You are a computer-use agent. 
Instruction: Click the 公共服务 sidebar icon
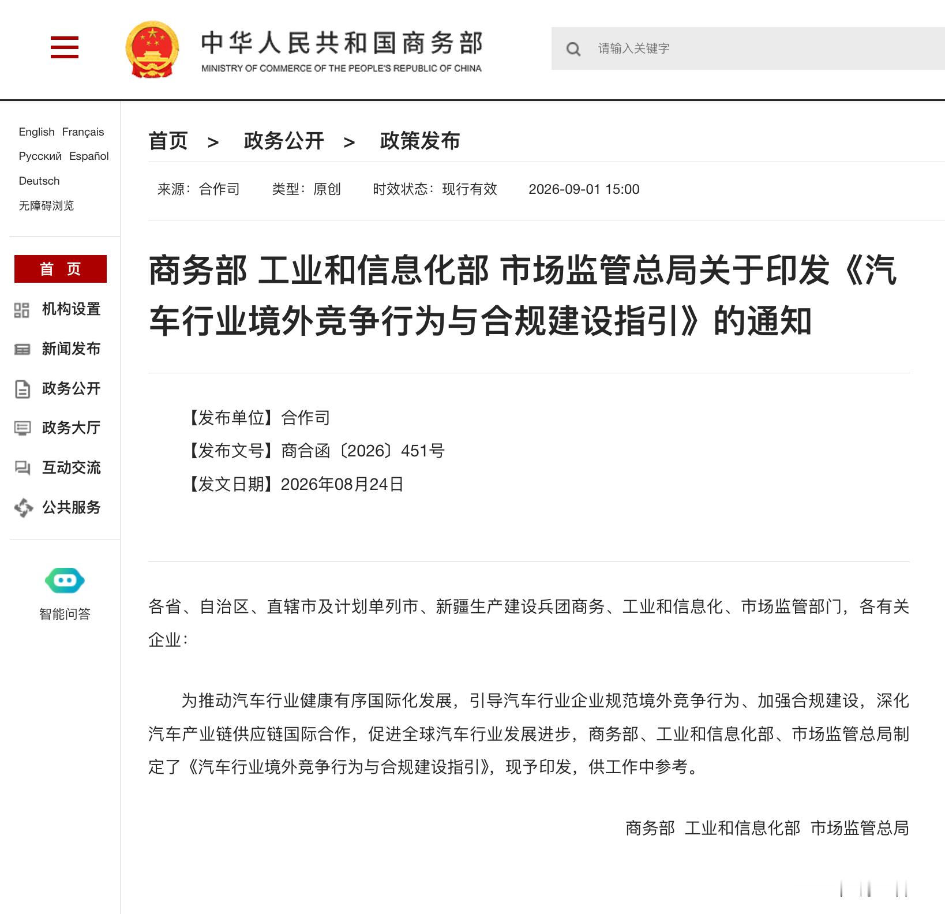(x=23, y=508)
